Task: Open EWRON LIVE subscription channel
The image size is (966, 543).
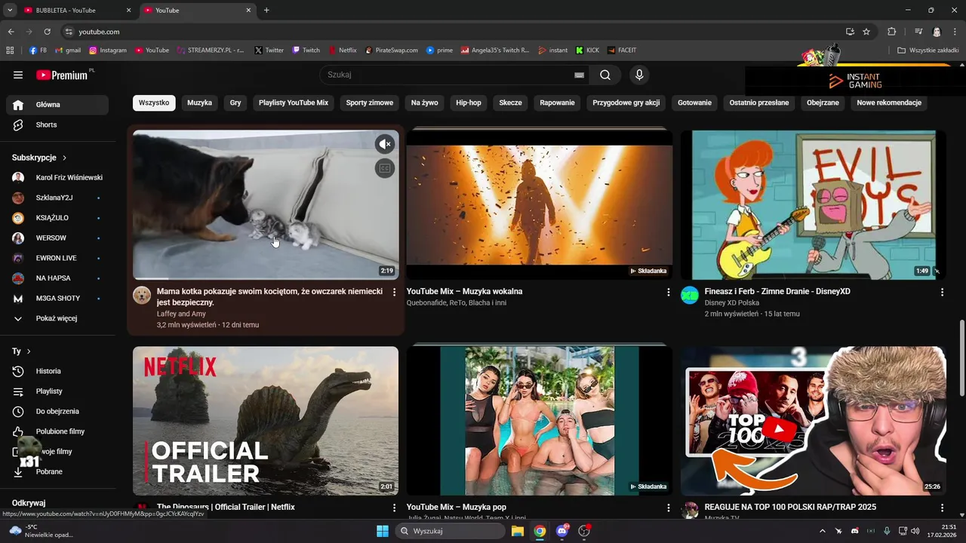Action: click(57, 258)
